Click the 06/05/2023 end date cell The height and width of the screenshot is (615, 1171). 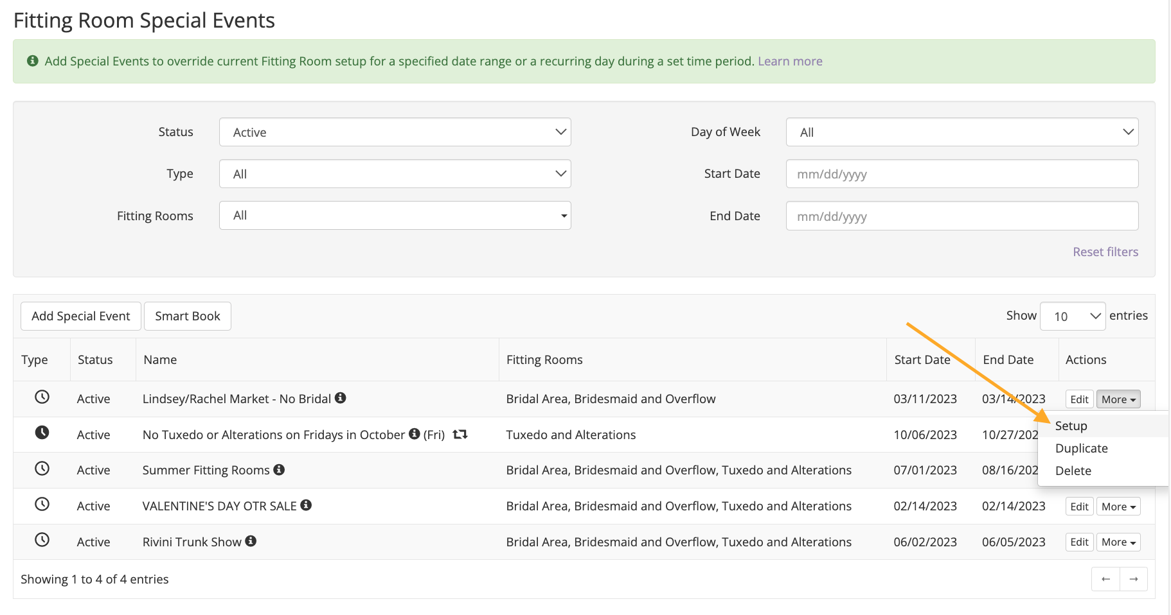tap(1014, 542)
